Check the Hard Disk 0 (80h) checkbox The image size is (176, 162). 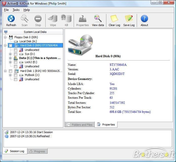tap(10, 45)
